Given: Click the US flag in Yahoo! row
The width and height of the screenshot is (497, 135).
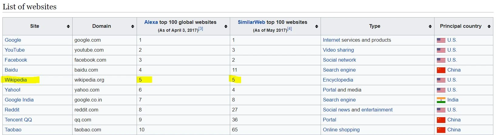Looking at the screenshot, I should tap(441, 90).
